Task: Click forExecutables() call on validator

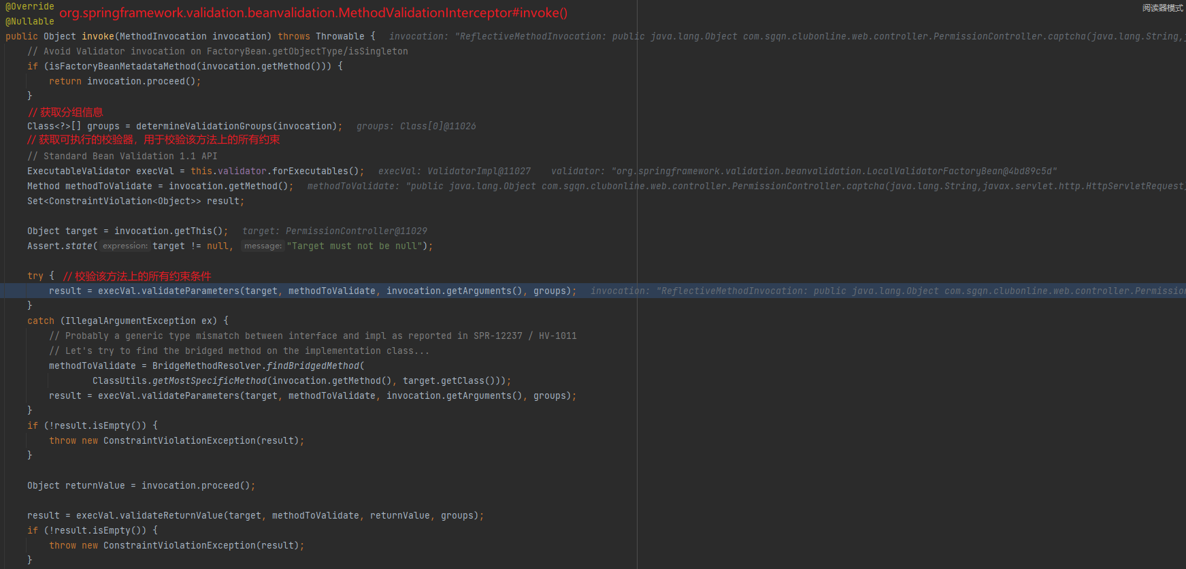Action: (316, 171)
